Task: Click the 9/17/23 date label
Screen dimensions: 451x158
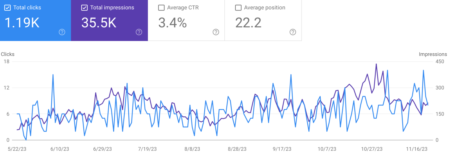Action: point(282,149)
